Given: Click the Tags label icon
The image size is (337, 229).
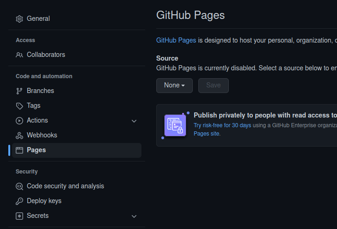Looking at the screenshot, I should coord(19,106).
